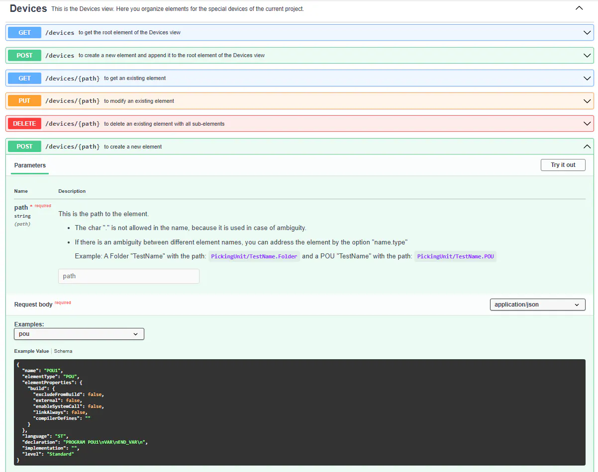Select the Parameters tab
This screenshot has width=598, height=472.
pos(30,165)
